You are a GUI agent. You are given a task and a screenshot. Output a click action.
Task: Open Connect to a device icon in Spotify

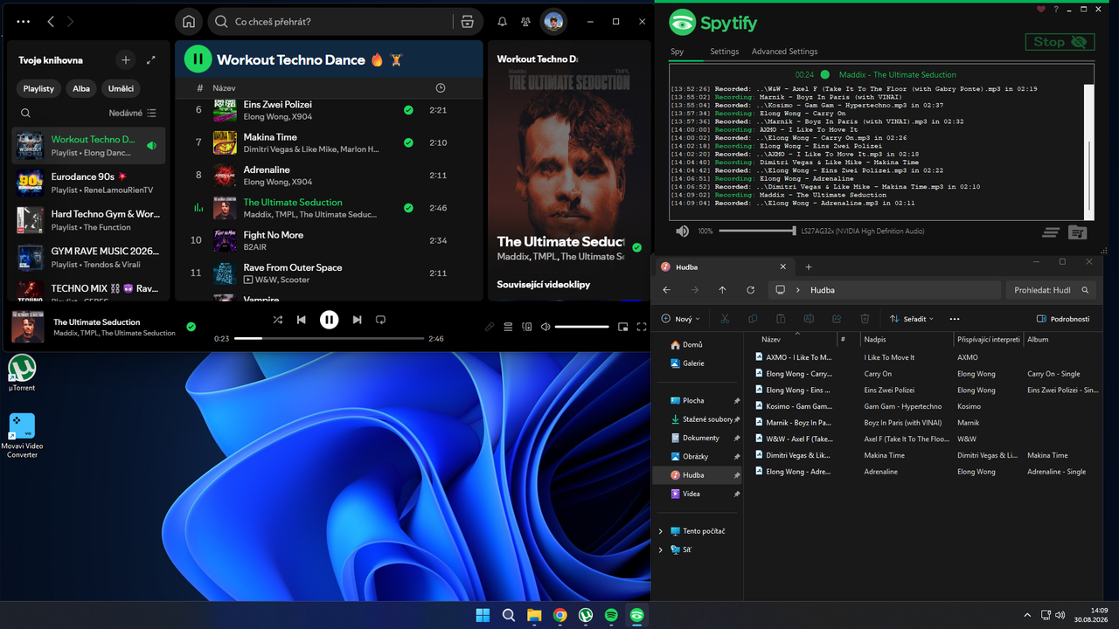(527, 327)
